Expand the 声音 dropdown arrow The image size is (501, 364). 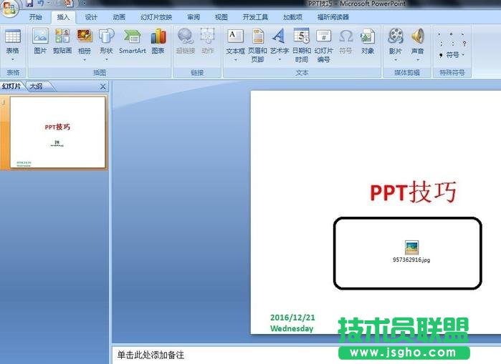(418, 60)
